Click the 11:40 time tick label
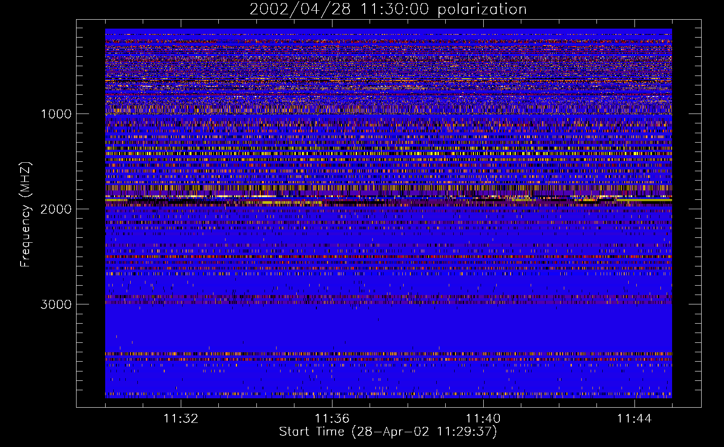This screenshot has height=447, width=724. [483, 419]
